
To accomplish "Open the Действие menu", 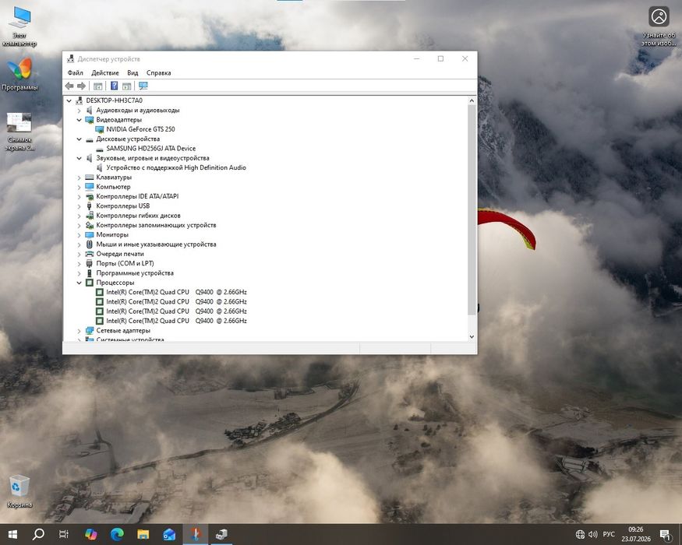I will [x=104, y=72].
